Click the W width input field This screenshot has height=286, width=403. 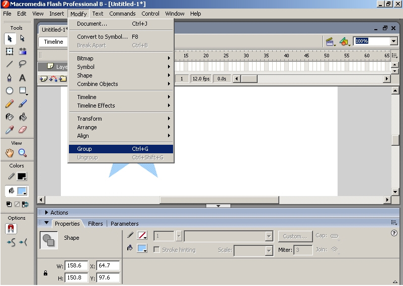point(76,266)
